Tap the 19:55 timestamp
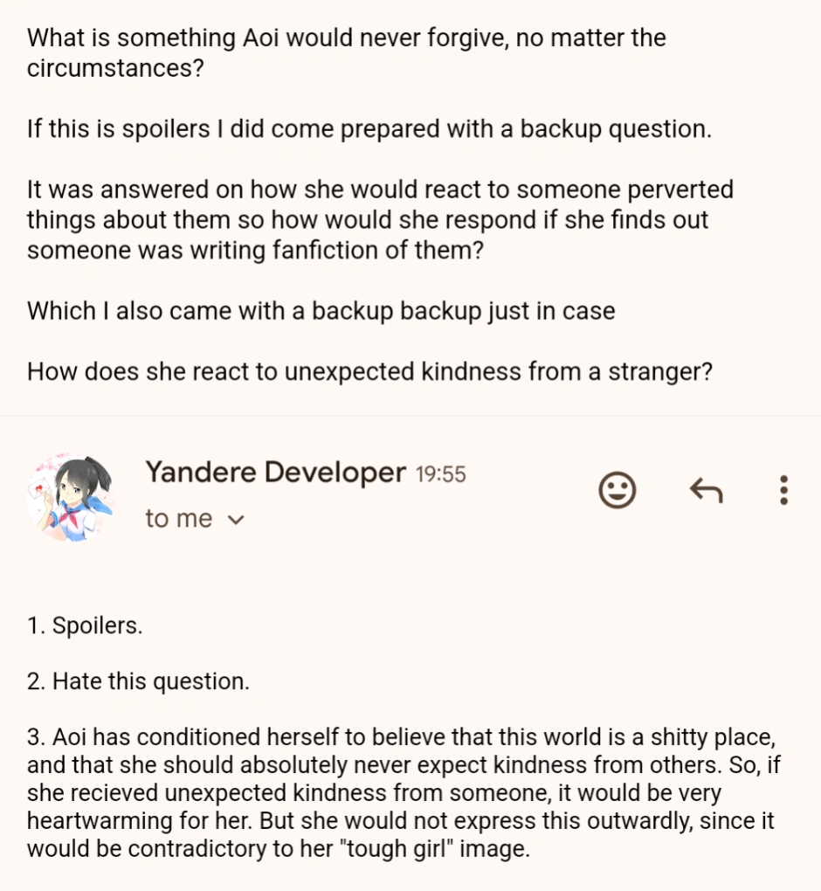This screenshot has height=891, width=821. tap(441, 474)
